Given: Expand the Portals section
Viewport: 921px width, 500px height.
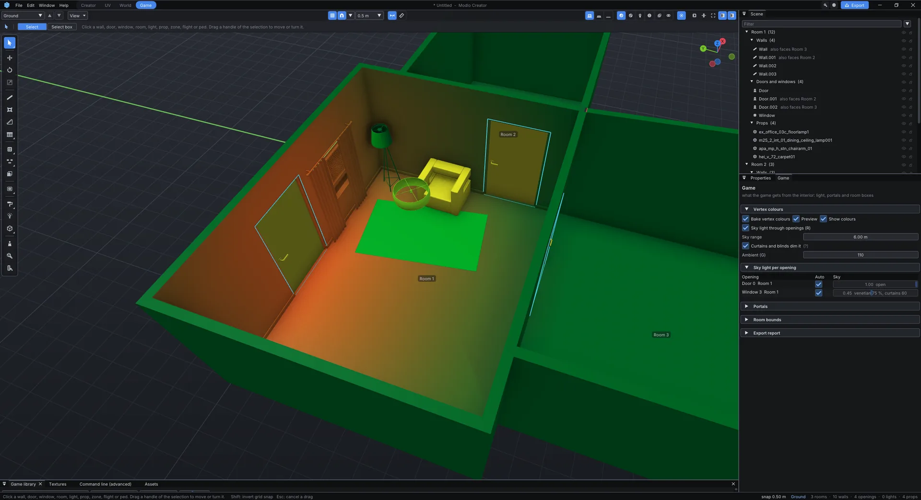Looking at the screenshot, I should [830, 307].
